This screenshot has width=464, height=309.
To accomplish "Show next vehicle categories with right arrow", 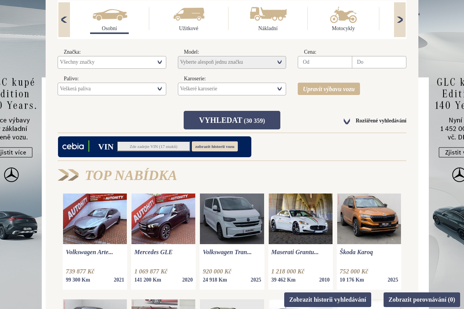I will [x=400, y=20].
